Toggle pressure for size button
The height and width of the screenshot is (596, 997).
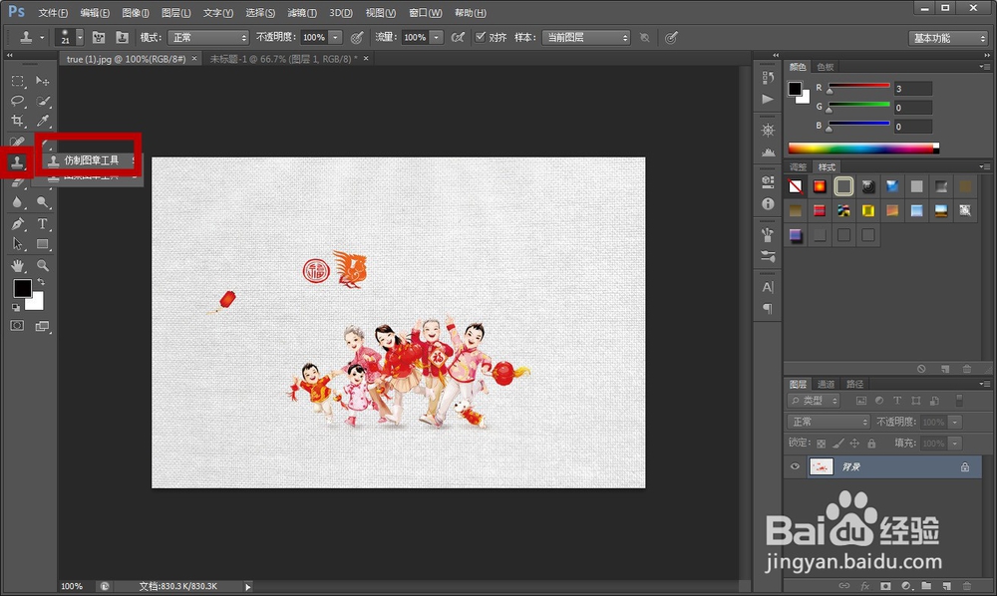tap(671, 38)
